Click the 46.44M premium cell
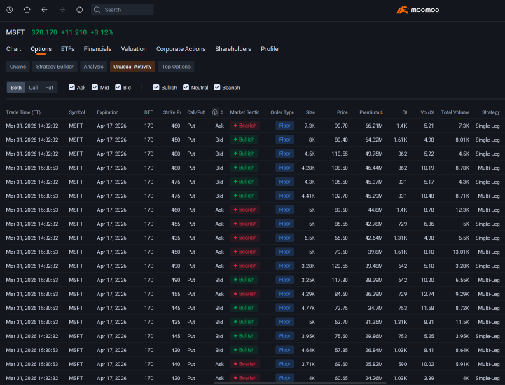The height and width of the screenshot is (385, 505). coord(374,168)
